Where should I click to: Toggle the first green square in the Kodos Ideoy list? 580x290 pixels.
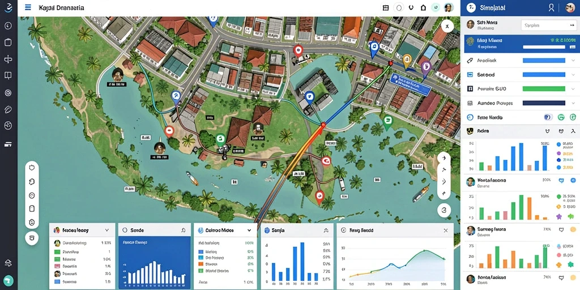pos(57,251)
